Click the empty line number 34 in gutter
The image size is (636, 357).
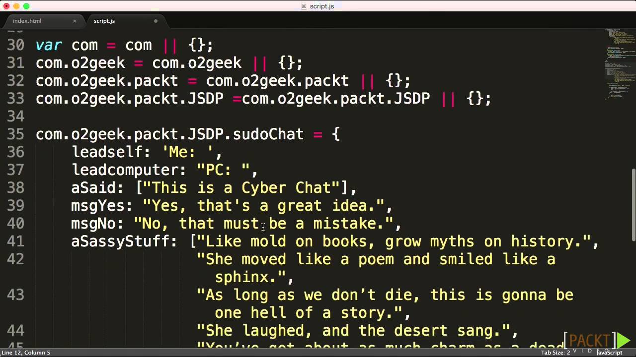pos(15,117)
